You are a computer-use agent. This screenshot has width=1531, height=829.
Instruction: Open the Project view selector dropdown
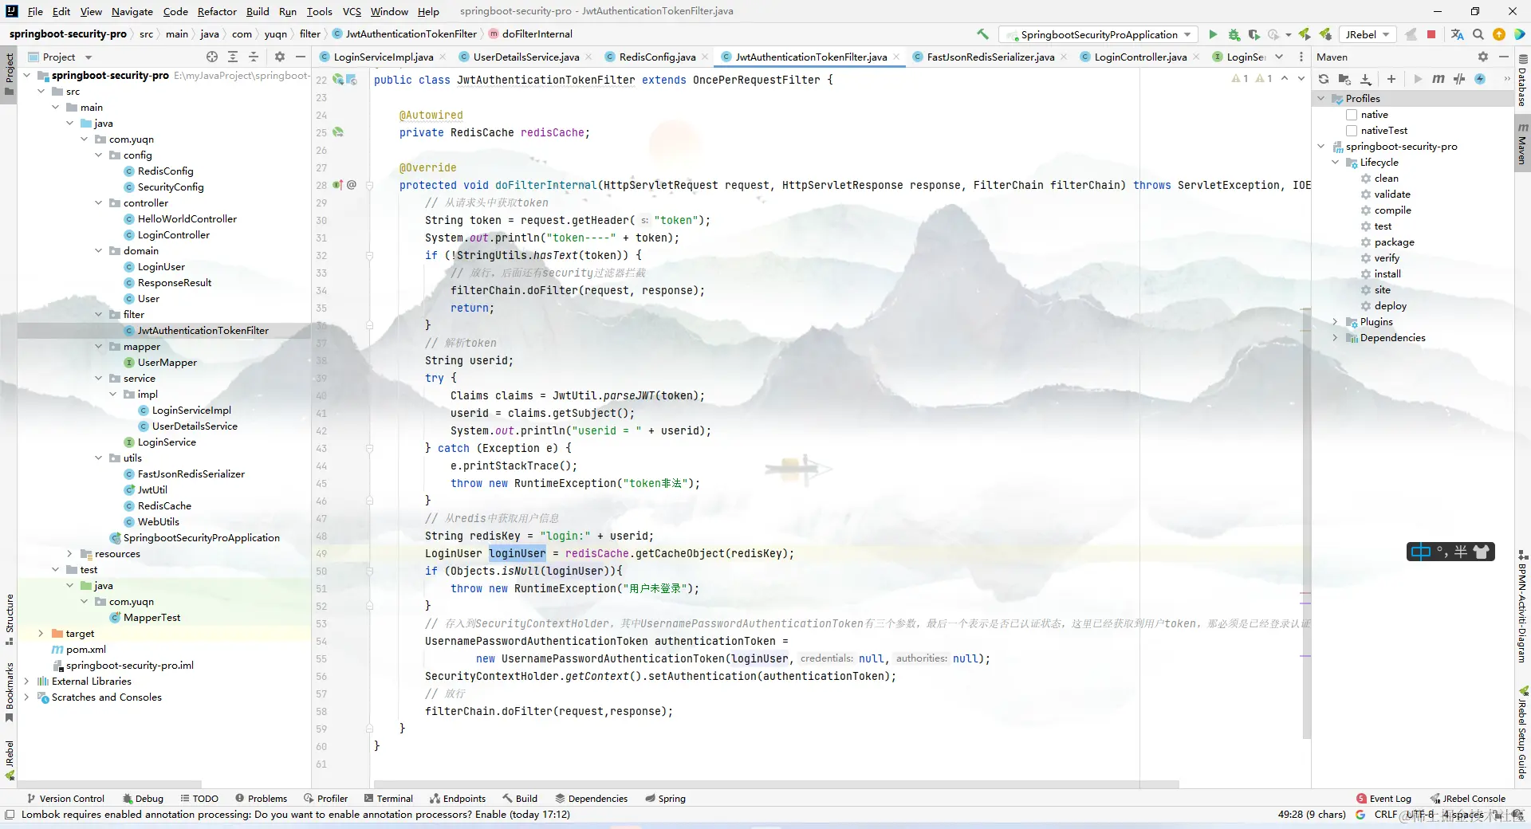[x=61, y=57]
